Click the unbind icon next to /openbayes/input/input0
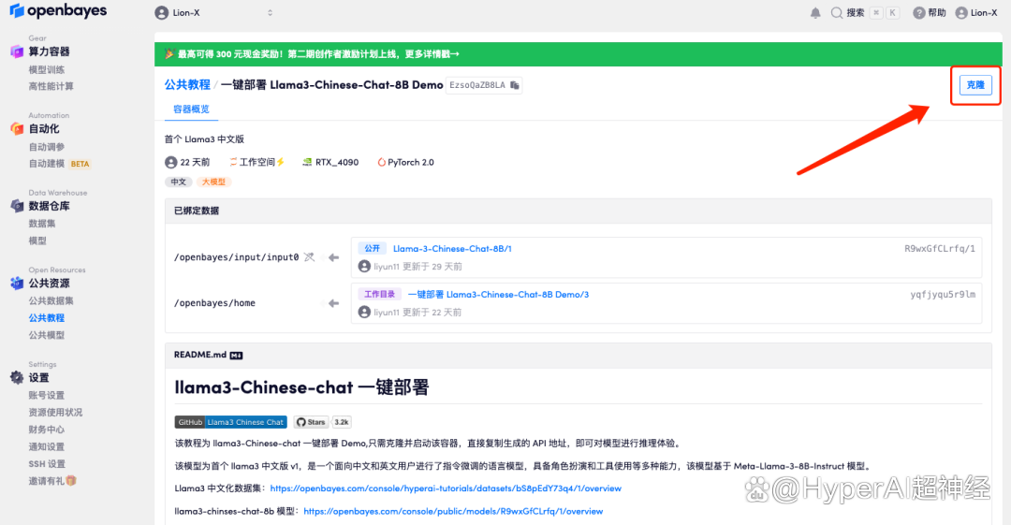 tap(310, 257)
